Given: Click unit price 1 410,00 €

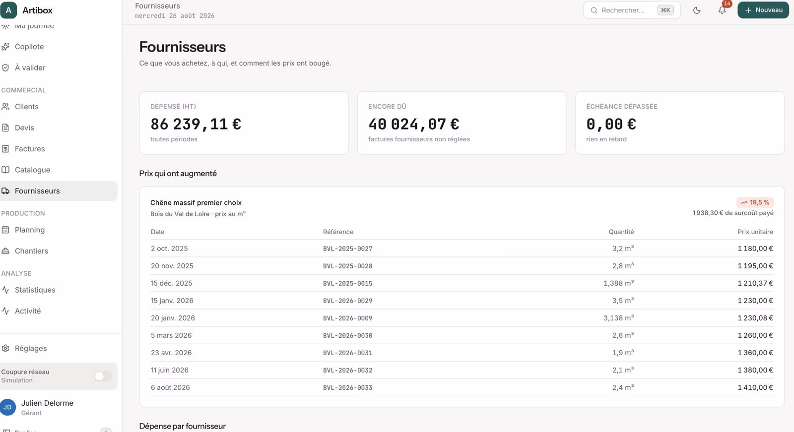Looking at the screenshot, I should coord(755,387).
